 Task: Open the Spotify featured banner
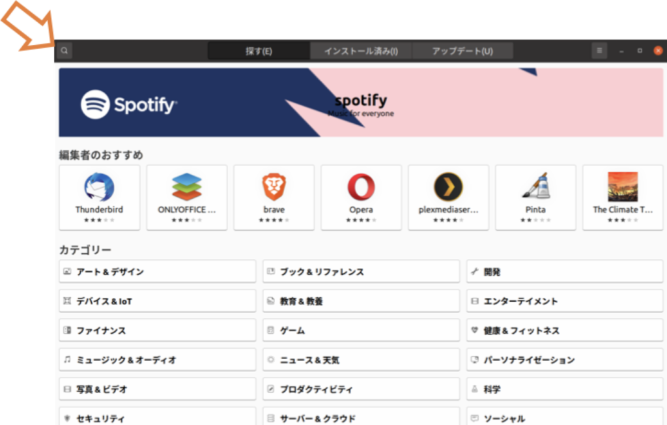coord(361,102)
